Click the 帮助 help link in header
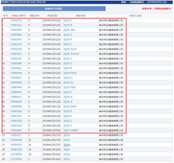This screenshot has width=174, height=163. pyautogui.click(x=124, y=2)
